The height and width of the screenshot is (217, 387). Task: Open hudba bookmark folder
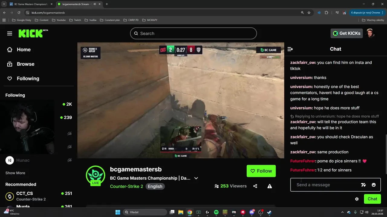pyautogui.click(x=90, y=20)
